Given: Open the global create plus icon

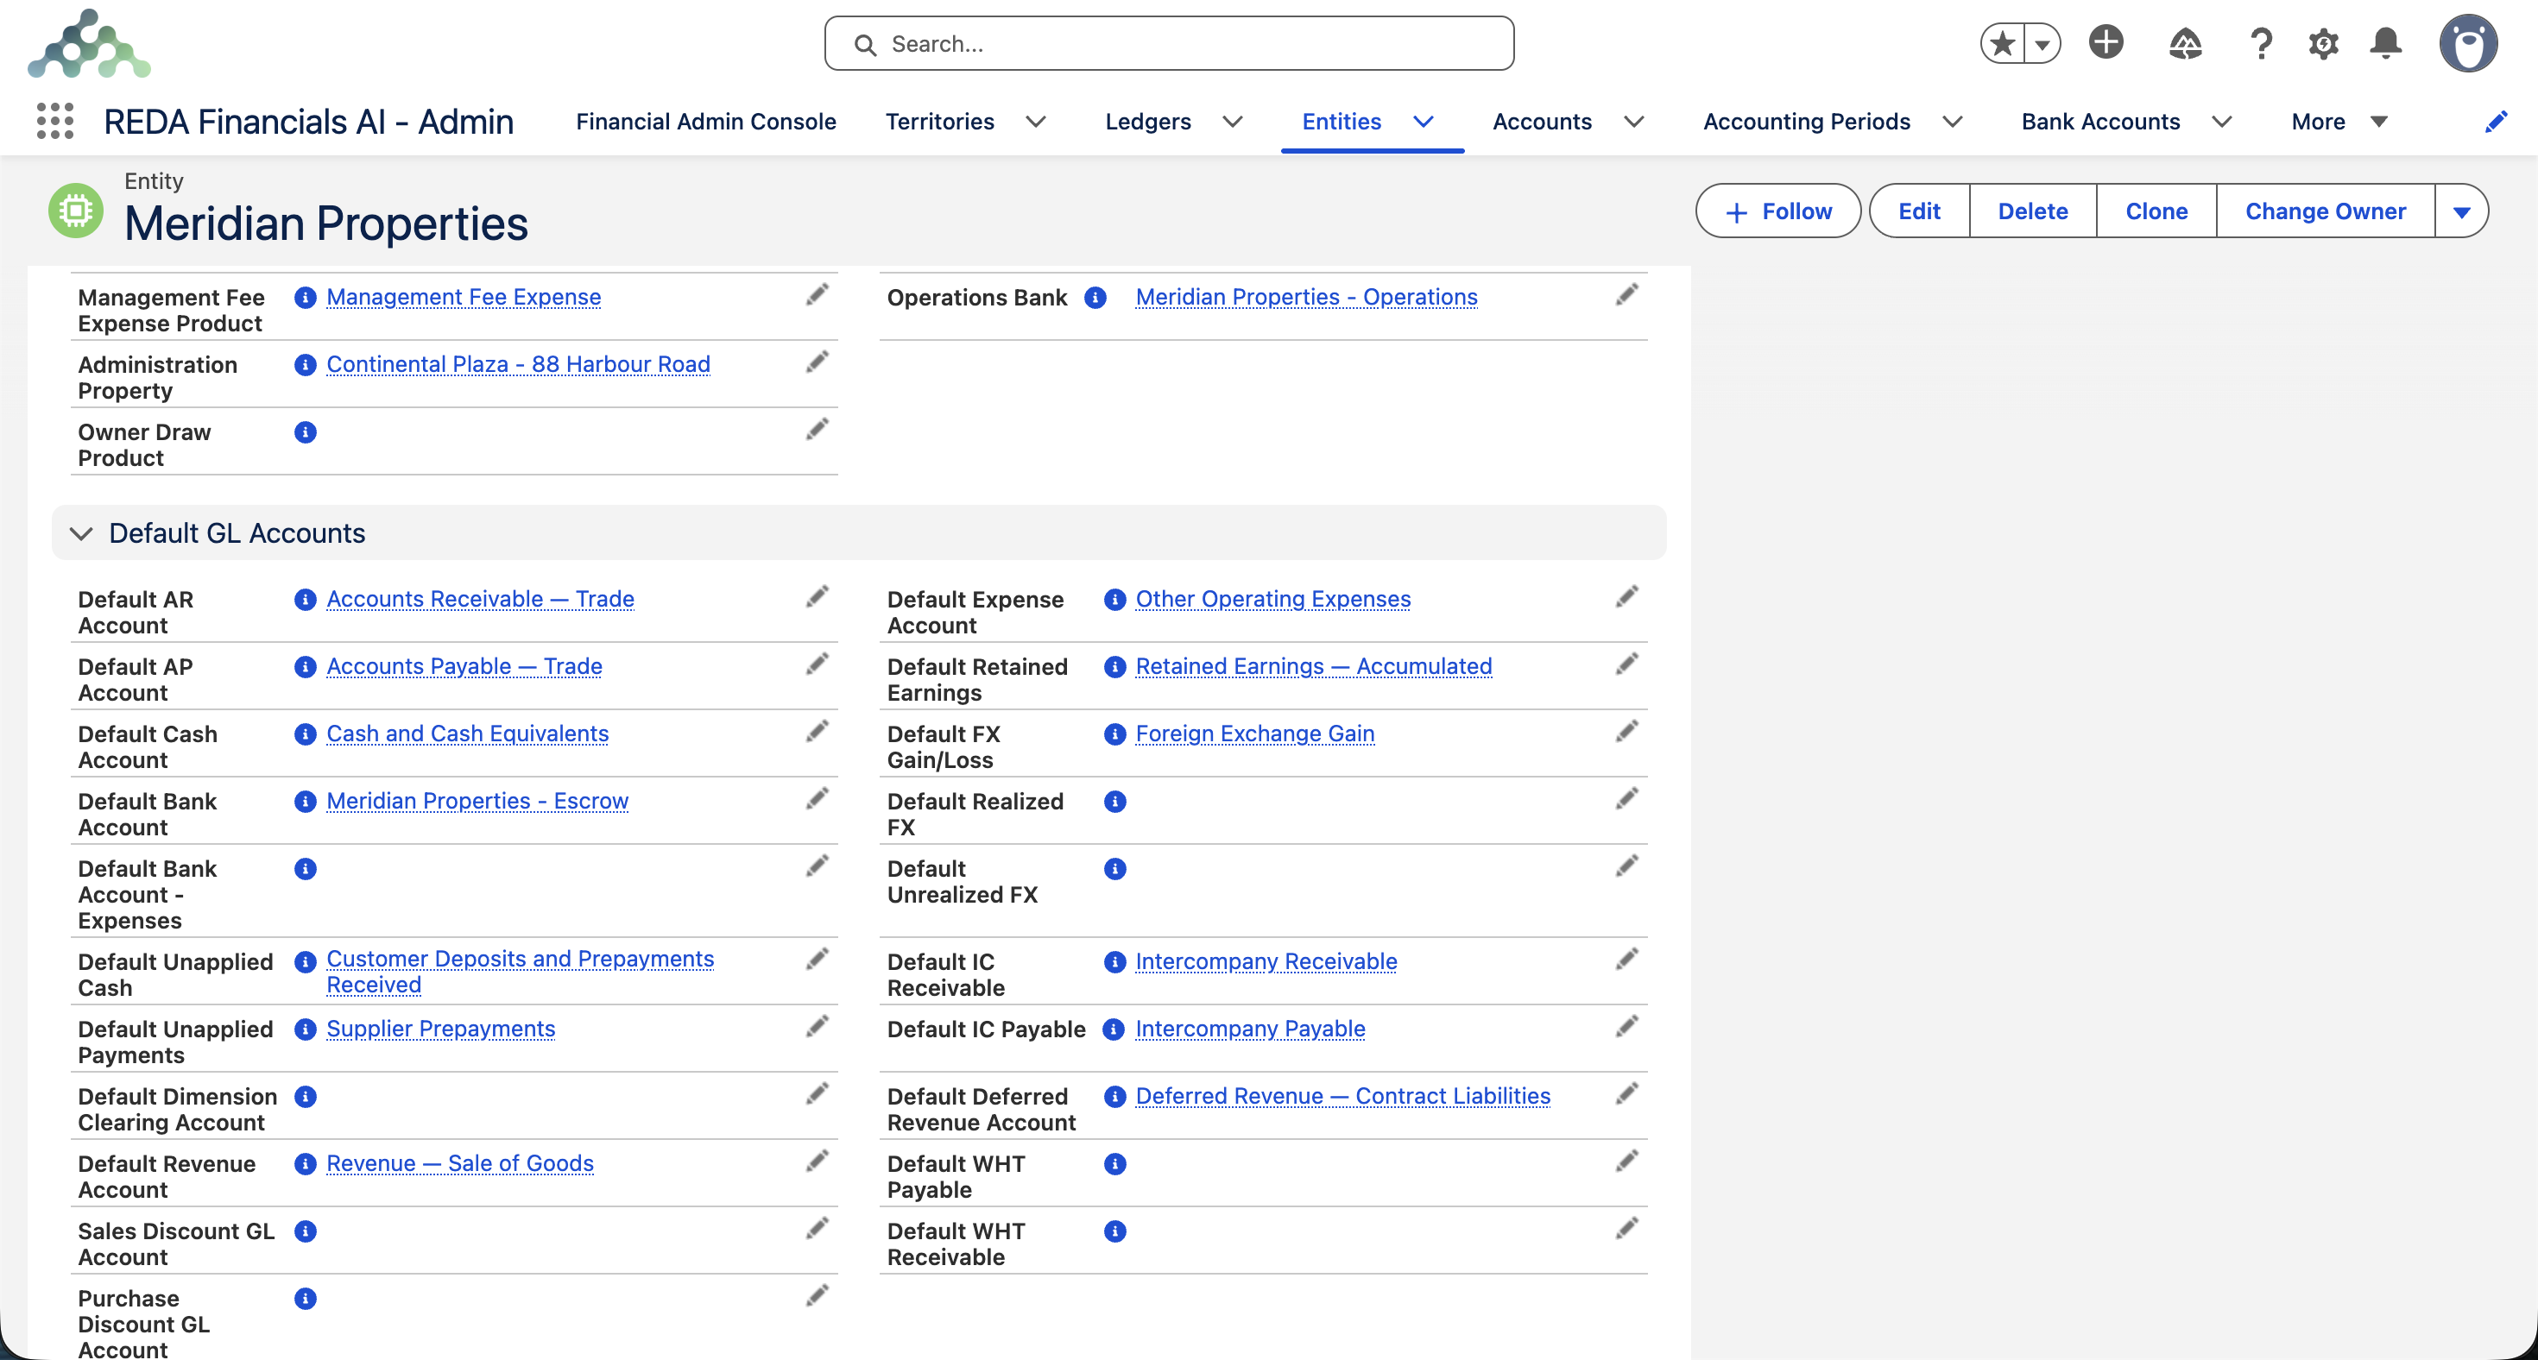Looking at the screenshot, I should (x=2106, y=42).
